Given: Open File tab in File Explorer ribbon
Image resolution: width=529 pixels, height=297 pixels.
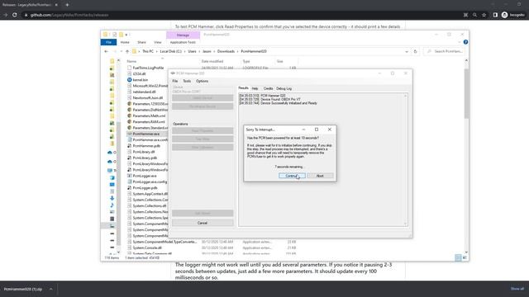Looking at the screenshot, I should click(x=108, y=42).
